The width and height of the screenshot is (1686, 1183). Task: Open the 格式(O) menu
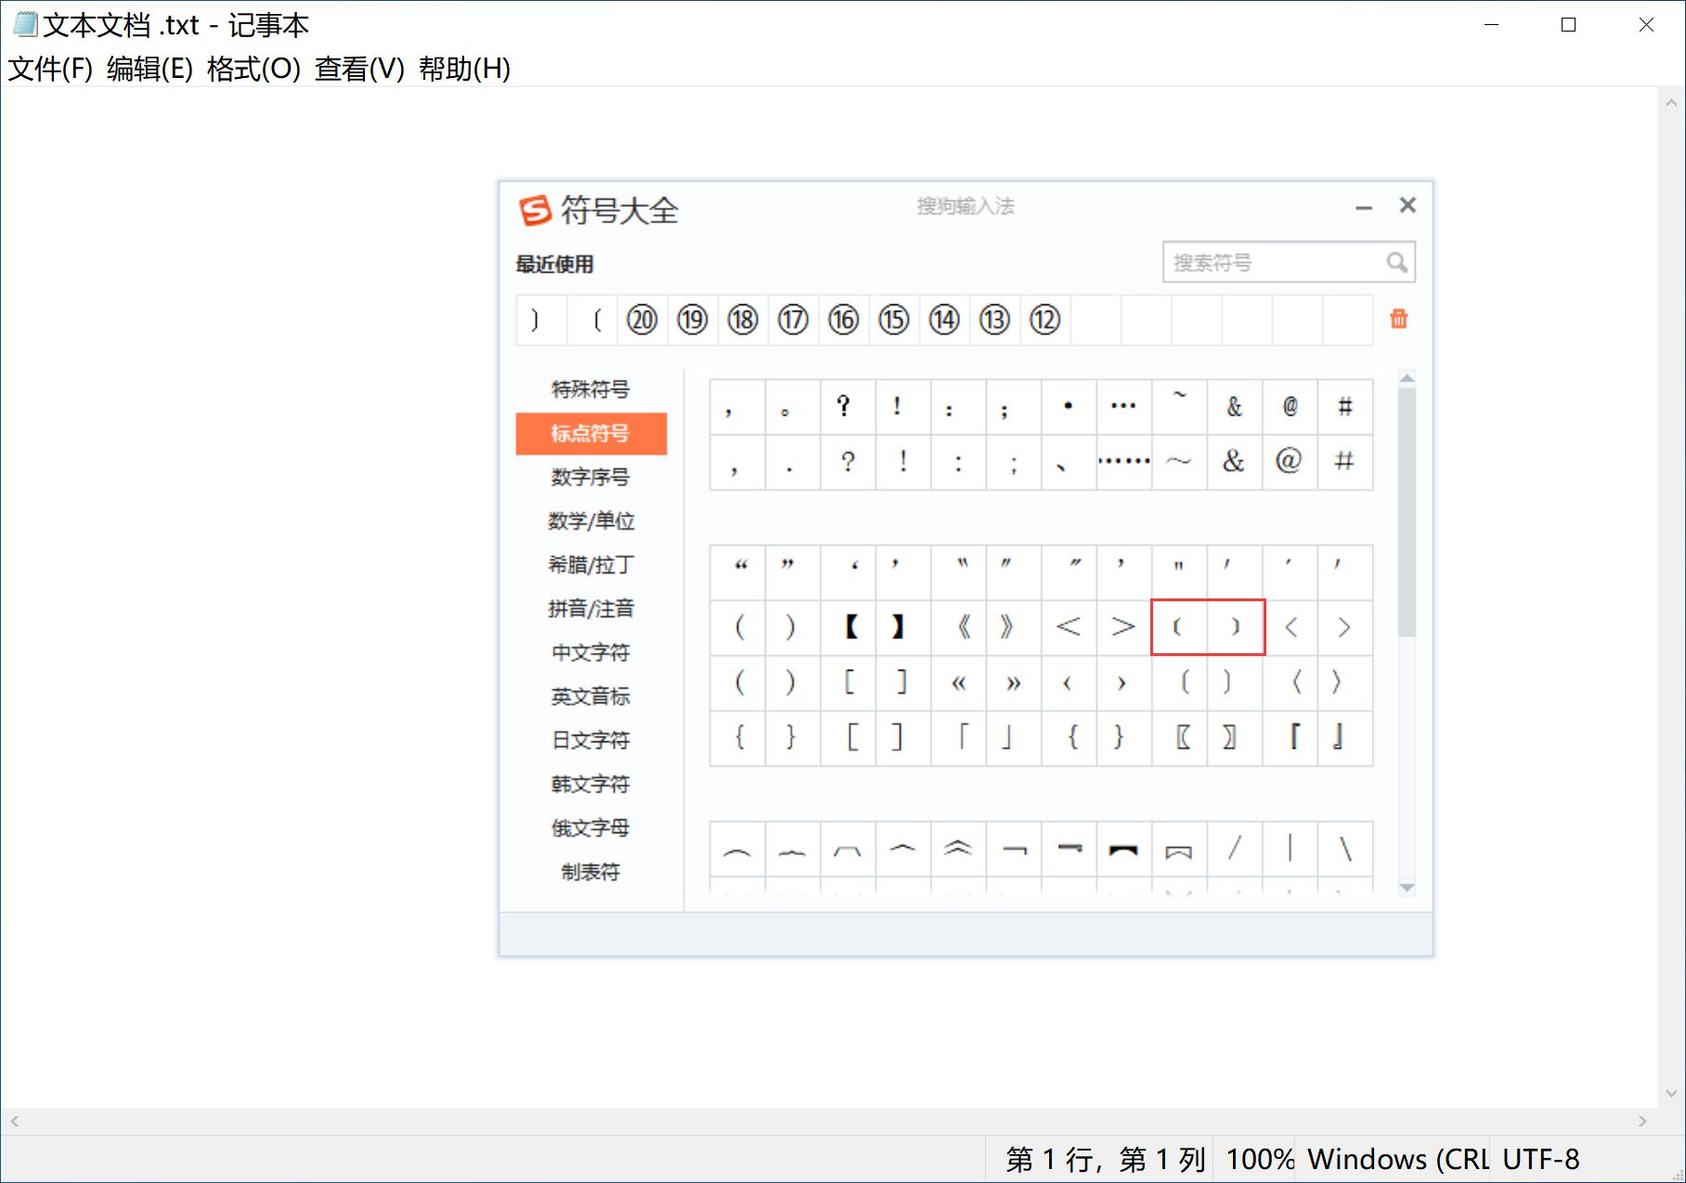point(253,69)
